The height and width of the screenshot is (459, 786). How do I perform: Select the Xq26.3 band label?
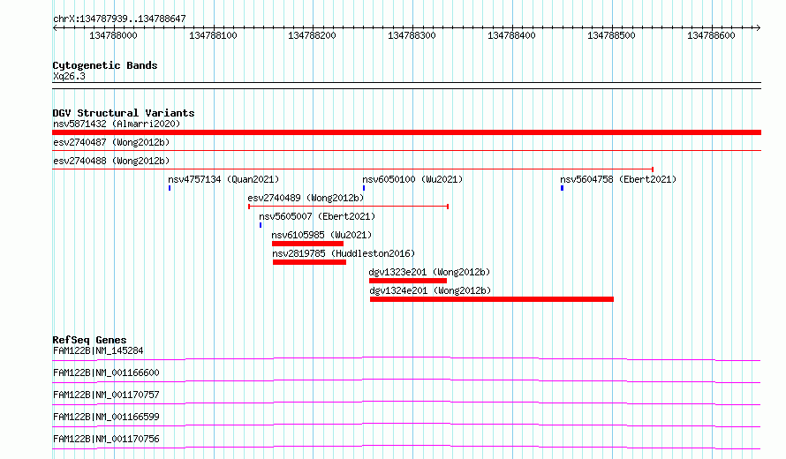tap(69, 76)
